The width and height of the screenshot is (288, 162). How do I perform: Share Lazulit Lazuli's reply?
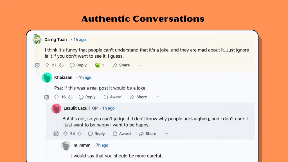147,134
